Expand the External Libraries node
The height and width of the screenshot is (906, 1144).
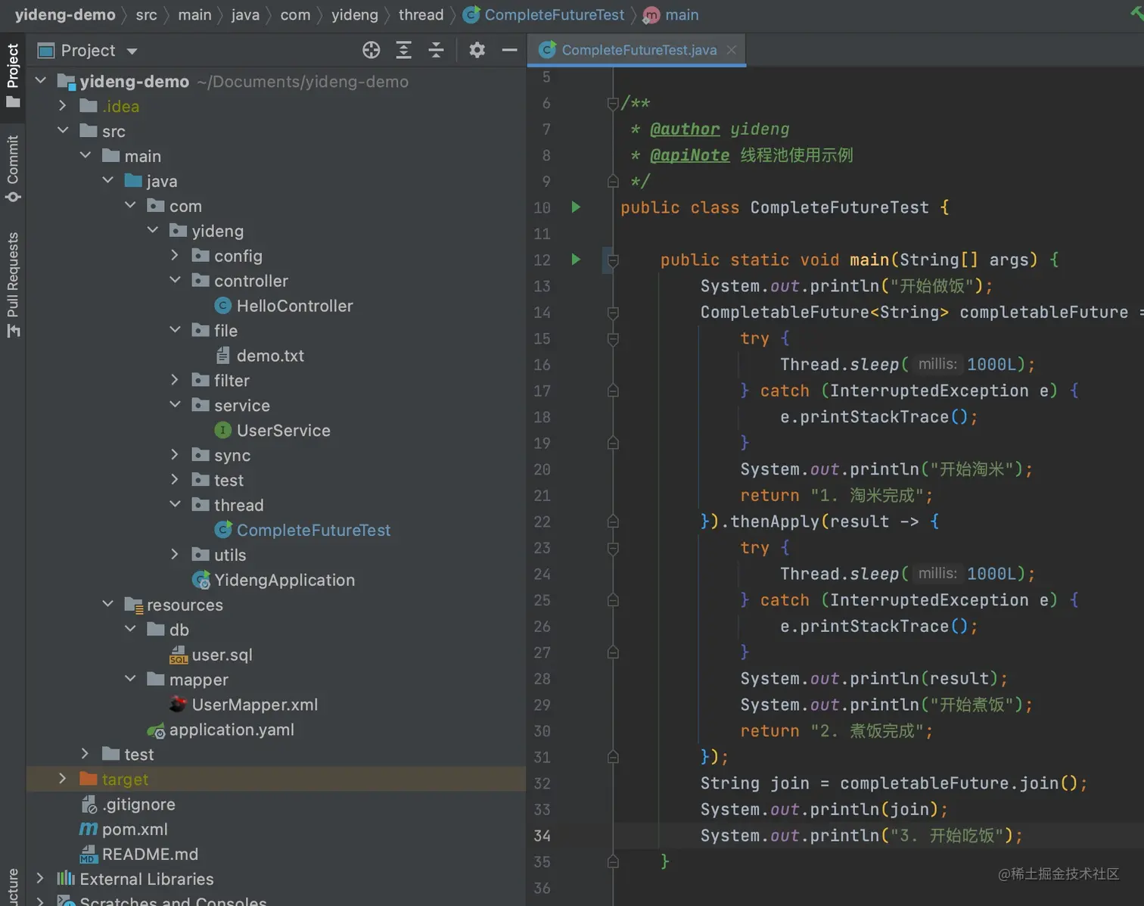pos(41,879)
